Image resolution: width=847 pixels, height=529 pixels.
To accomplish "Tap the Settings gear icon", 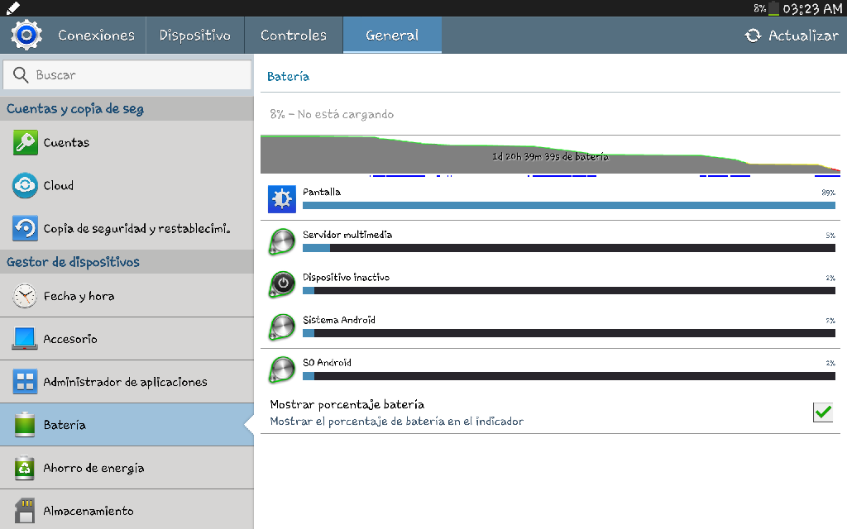I will click(x=26, y=36).
